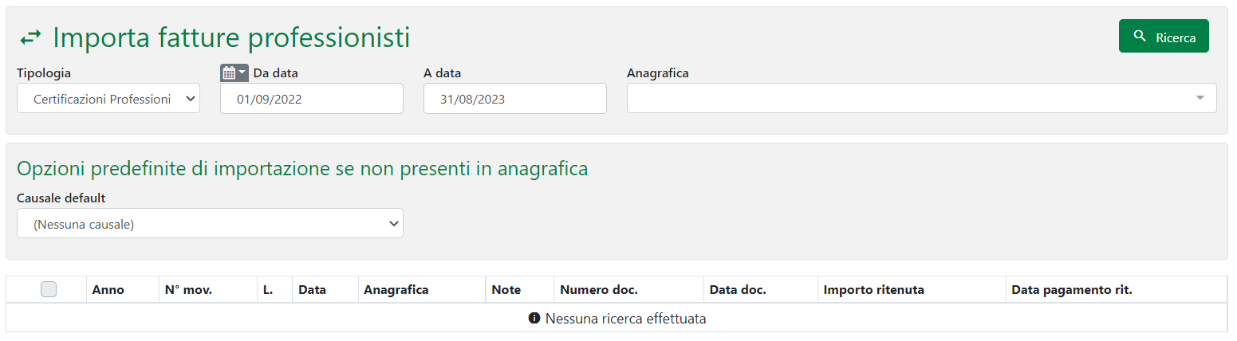Viewport: 1237px width, 341px height.
Task: Open the Causale default dropdown
Action: click(210, 224)
